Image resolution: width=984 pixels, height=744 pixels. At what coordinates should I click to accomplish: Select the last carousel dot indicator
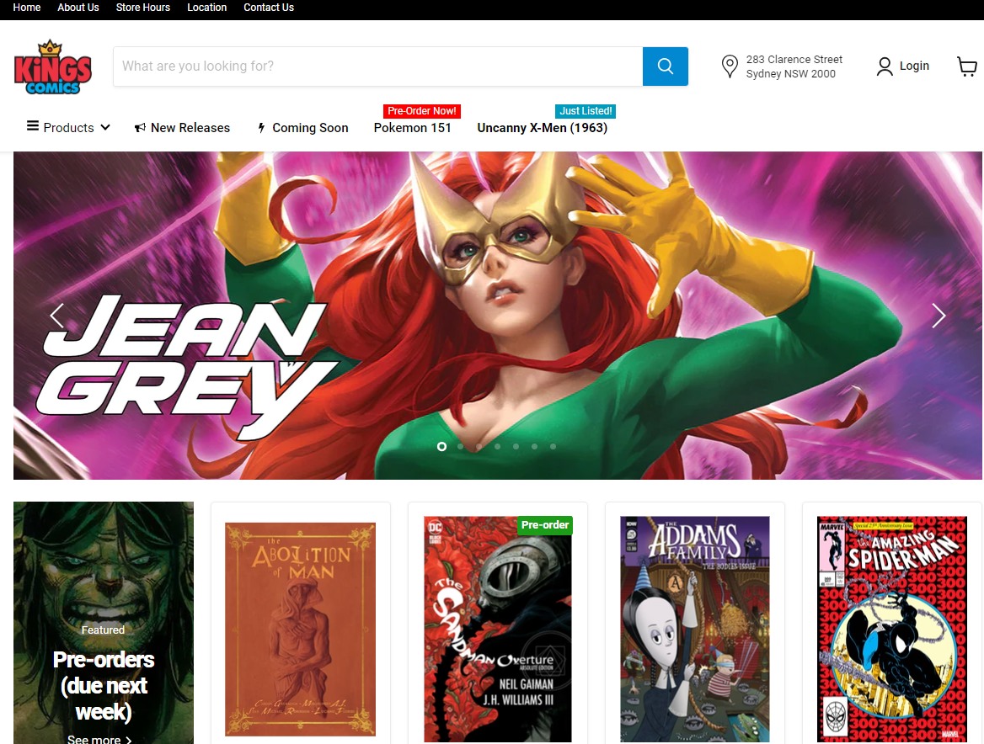pos(553,447)
